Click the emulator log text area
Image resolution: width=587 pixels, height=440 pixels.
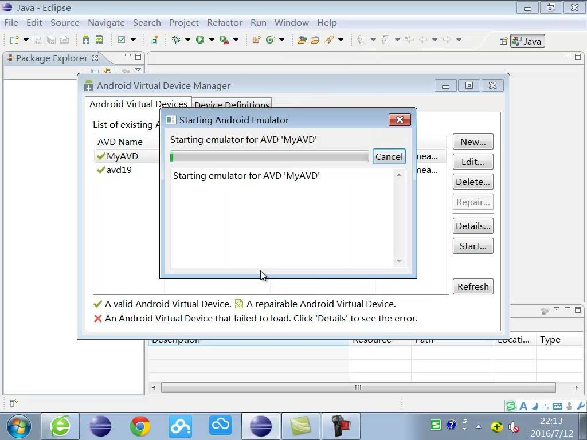282,218
